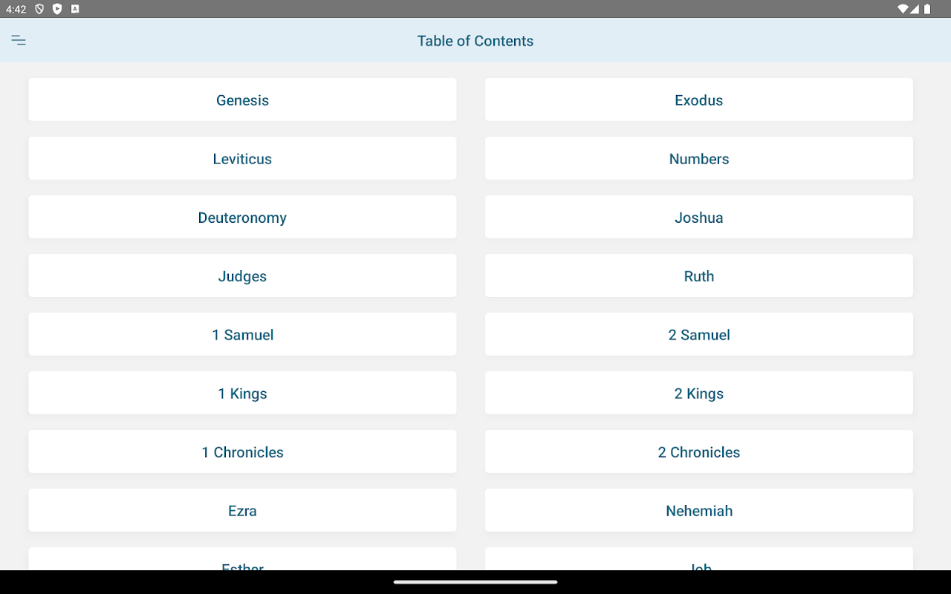Image resolution: width=951 pixels, height=594 pixels.
Task: Open 2 Chronicles
Action: 698,451
